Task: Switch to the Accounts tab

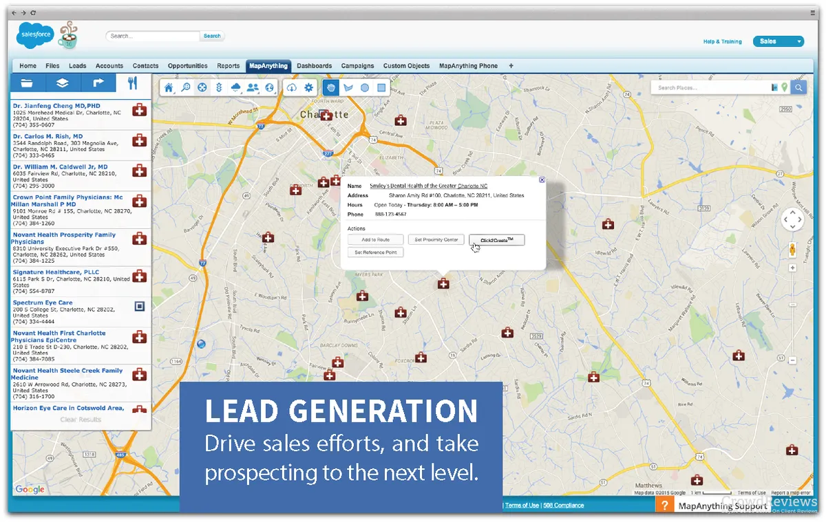Action: [x=109, y=66]
